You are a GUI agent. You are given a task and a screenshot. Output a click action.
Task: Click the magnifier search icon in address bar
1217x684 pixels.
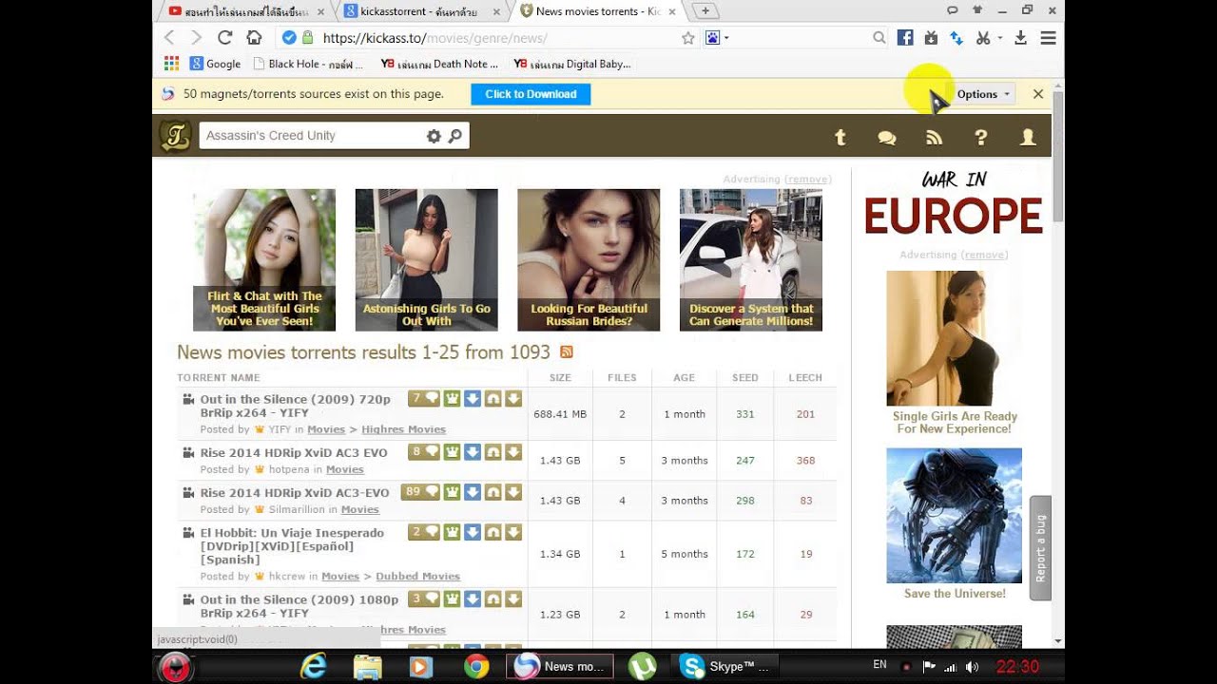(879, 38)
